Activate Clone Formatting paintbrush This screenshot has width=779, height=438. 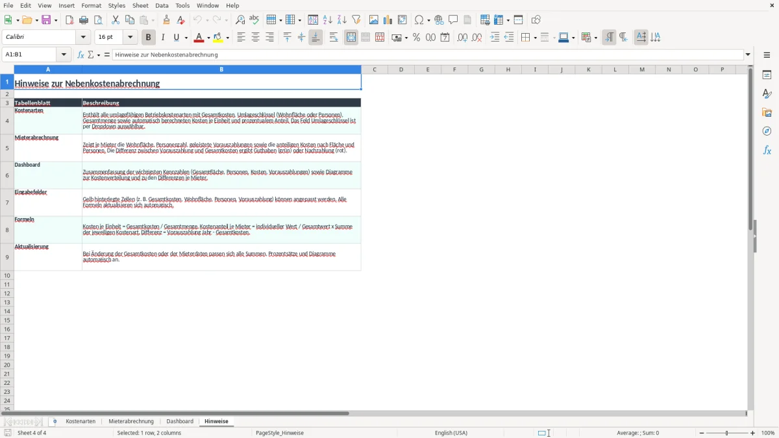pos(166,20)
